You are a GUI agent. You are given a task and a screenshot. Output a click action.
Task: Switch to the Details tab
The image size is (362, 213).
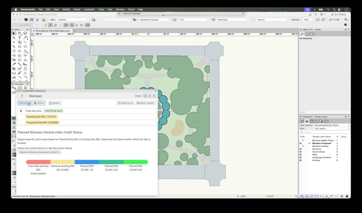pos(40,103)
